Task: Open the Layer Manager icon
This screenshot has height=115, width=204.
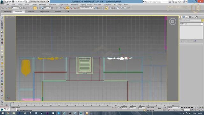Action: [x=103, y=8]
